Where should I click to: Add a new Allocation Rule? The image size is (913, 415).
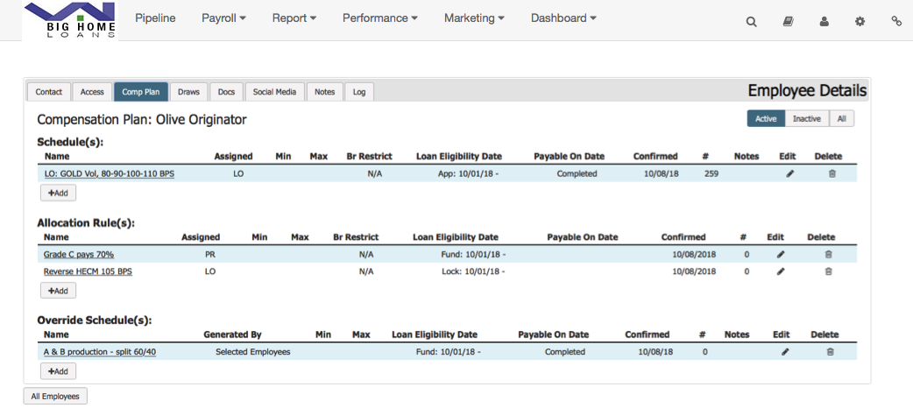tap(58, 291)
